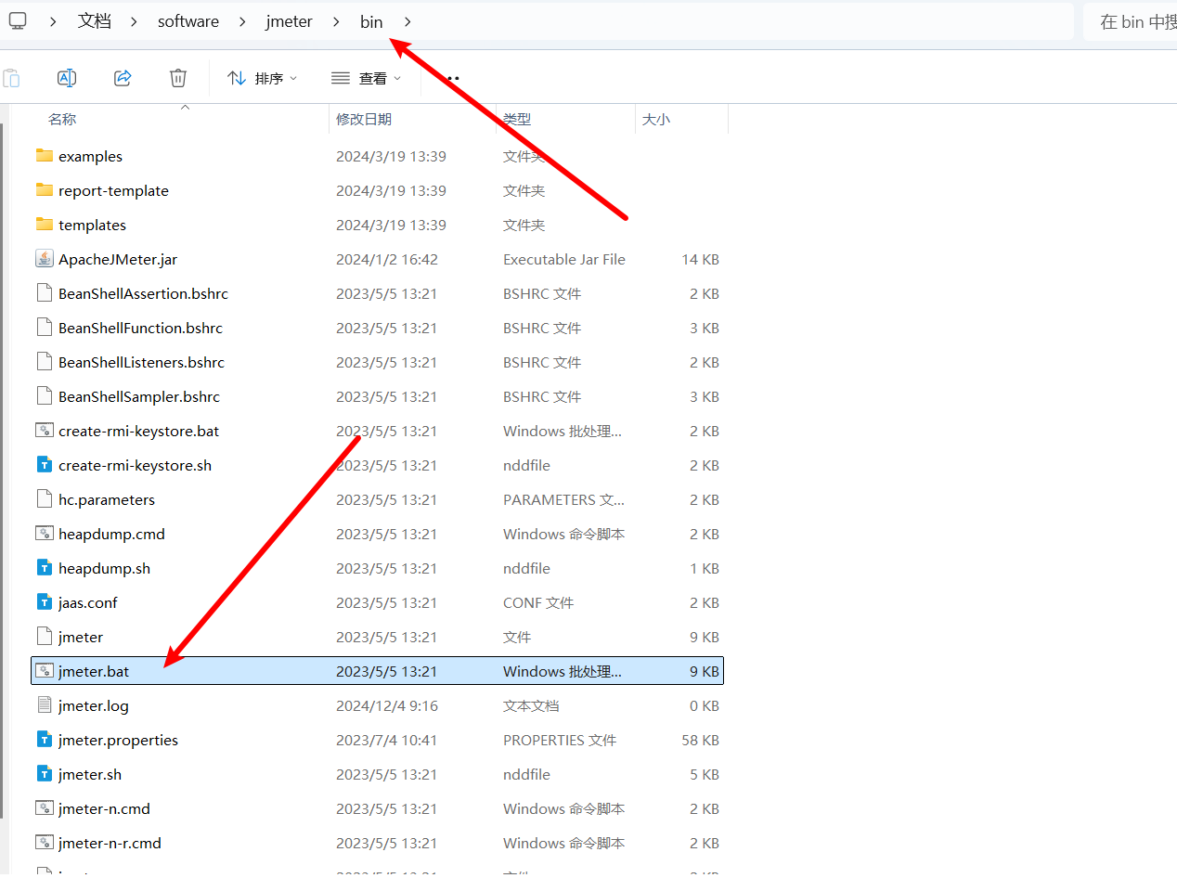
Task: Click the jmeter.bat batch file icon
Action: pyautogui.click(x=45, y=671)
